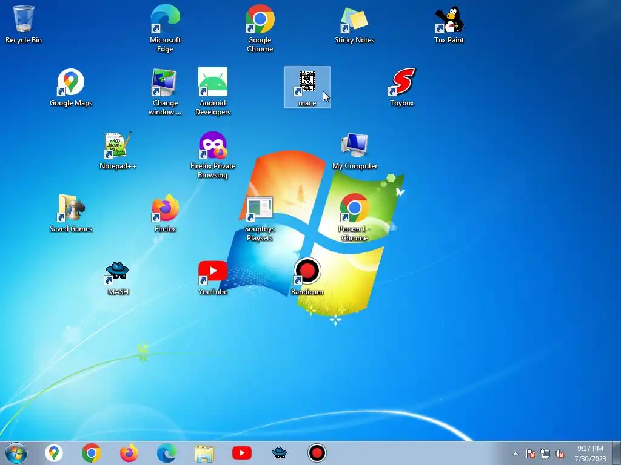The height and width of the screenshot is (465, 621).
Task: Open YouTube from the taskbar
Action: coord(242,453)
